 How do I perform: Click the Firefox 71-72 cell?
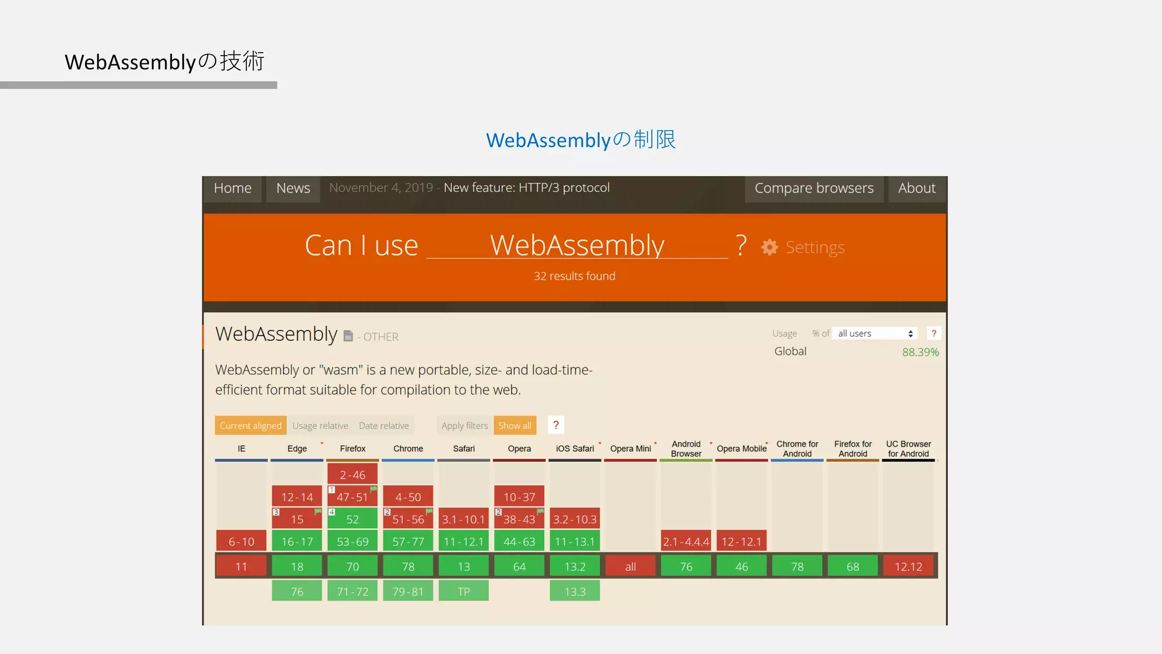tap(352, 591)
